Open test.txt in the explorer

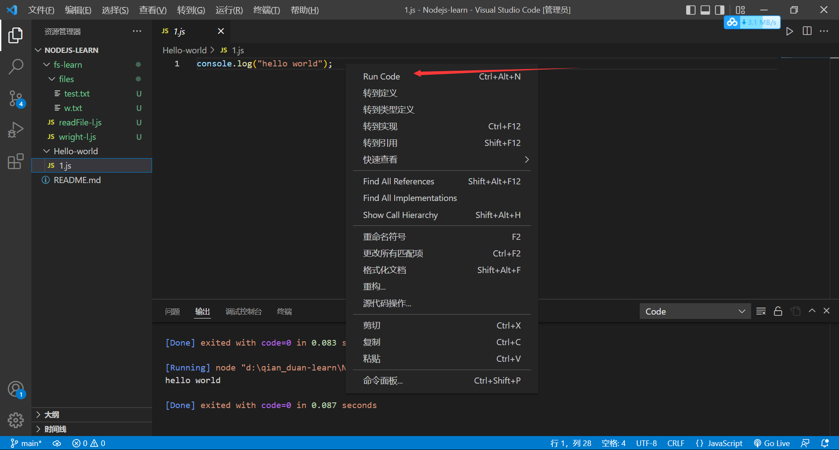(92, 93)
